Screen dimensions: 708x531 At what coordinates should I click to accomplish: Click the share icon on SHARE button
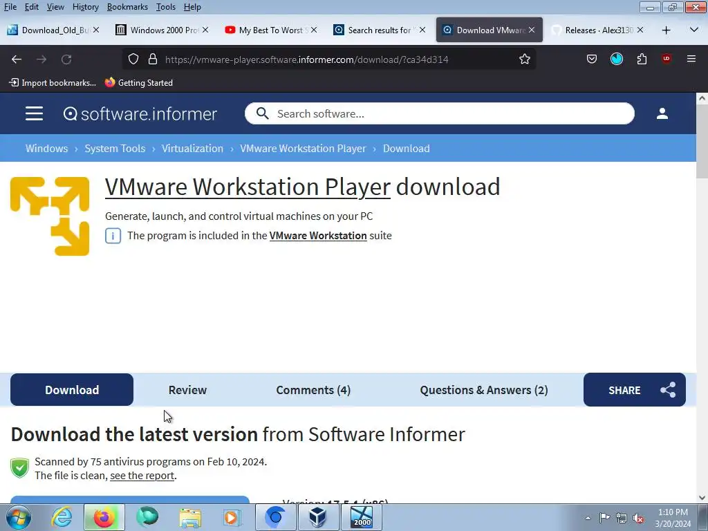668,390
